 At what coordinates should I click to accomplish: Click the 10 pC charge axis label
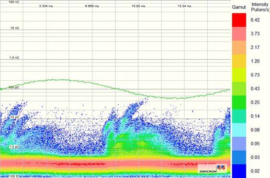click(15, 117)
